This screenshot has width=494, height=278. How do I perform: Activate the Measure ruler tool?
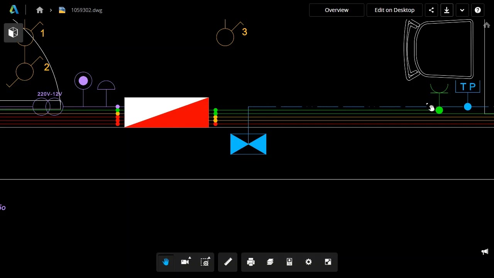point(228,262)
